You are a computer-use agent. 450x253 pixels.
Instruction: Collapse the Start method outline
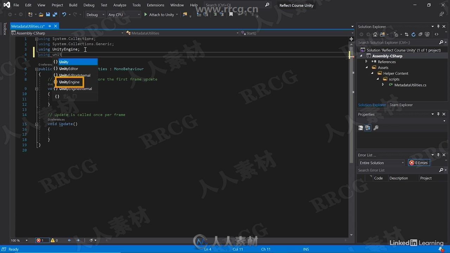37,89
